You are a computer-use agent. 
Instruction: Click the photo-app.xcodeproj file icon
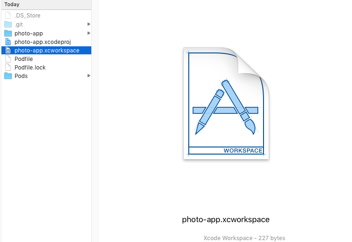pyautogui.click(x=8, y=42)
